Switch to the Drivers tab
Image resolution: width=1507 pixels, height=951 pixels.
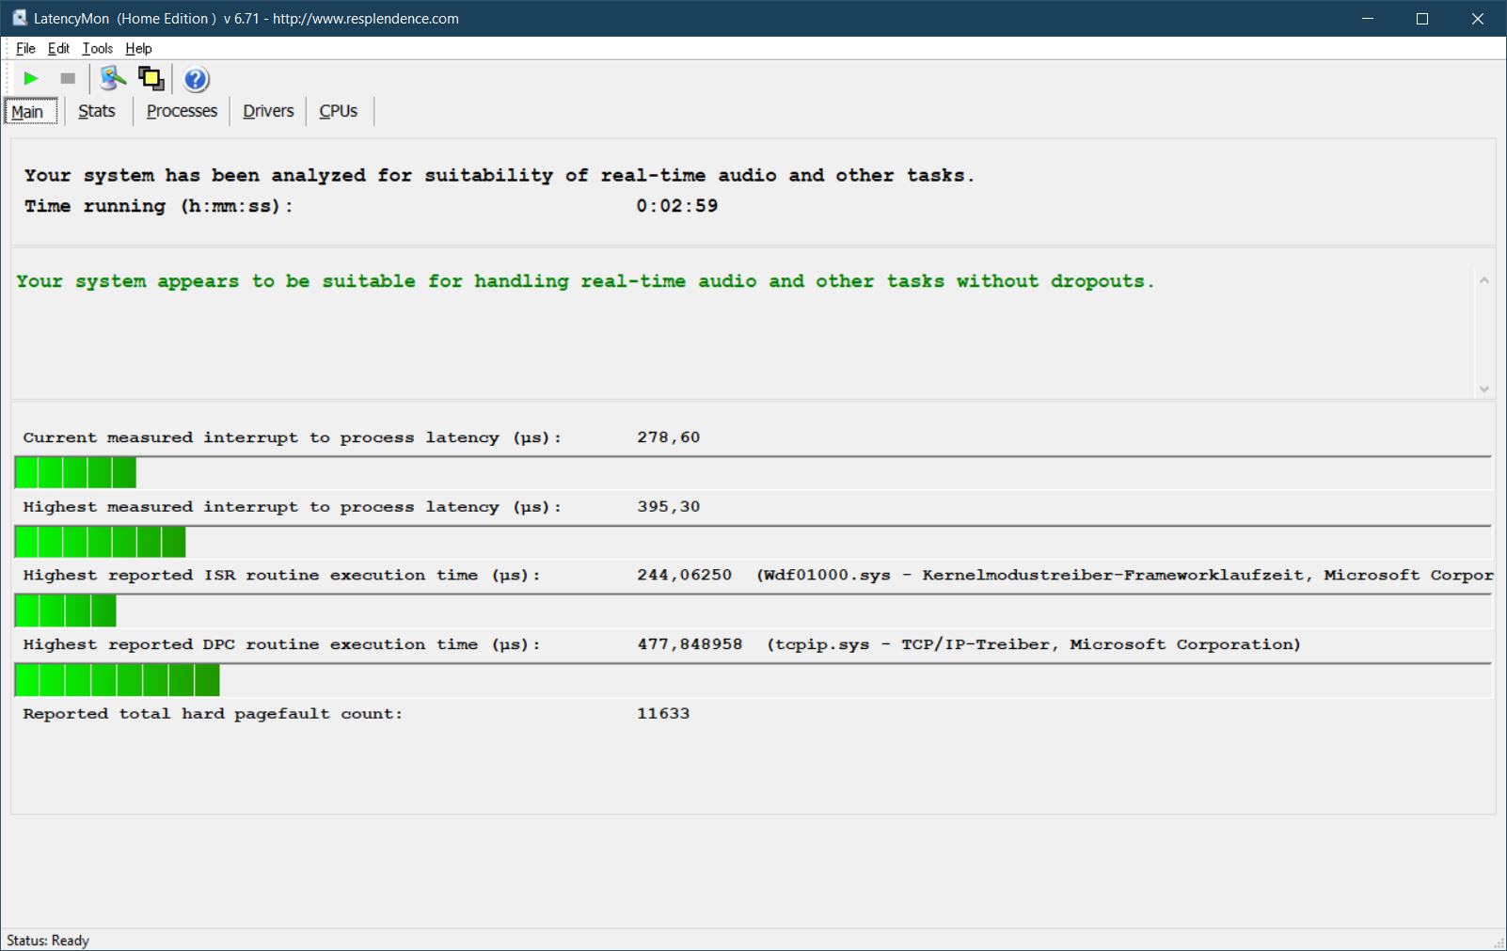pyautogui.click(x=268, y=111)
